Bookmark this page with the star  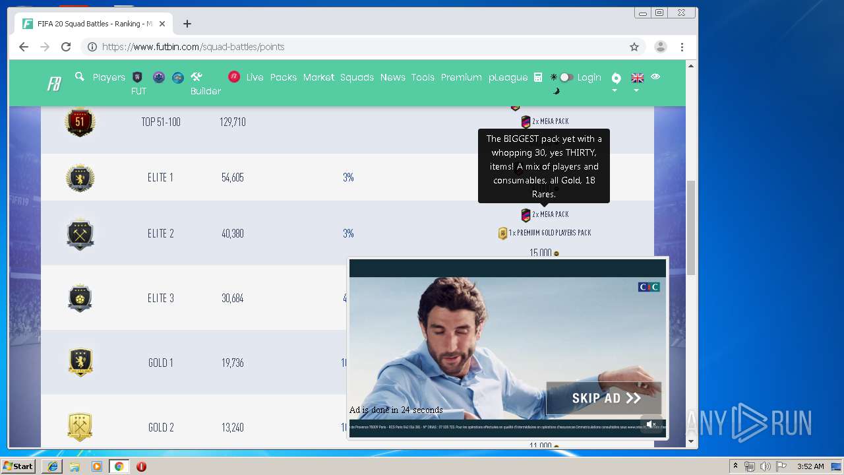pyautogui.click(x=634, y=47)
